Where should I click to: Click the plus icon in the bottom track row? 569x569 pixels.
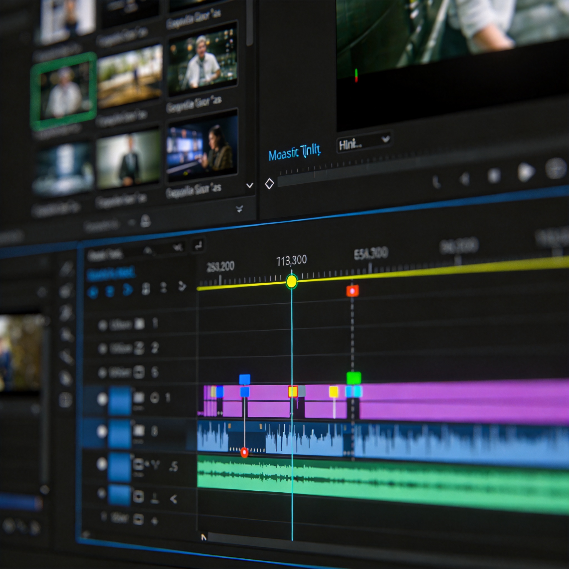pos(155,521)
